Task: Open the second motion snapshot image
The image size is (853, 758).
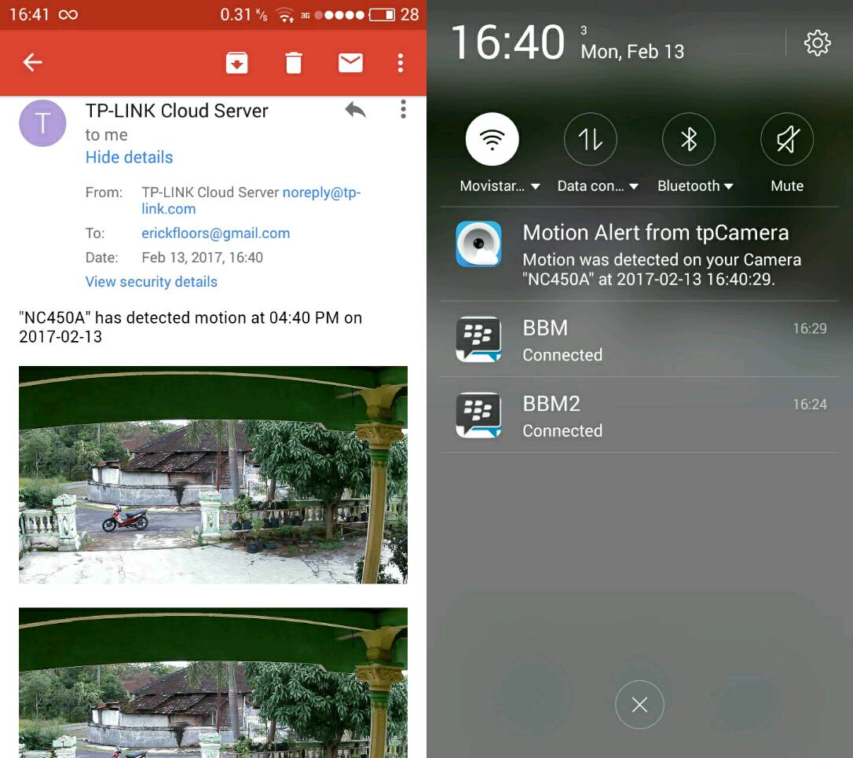Action: 213,683
